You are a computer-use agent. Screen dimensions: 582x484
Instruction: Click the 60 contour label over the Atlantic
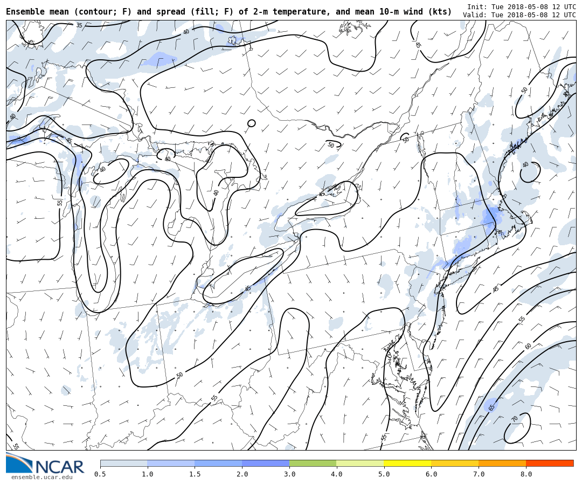(x=528, y=346)
